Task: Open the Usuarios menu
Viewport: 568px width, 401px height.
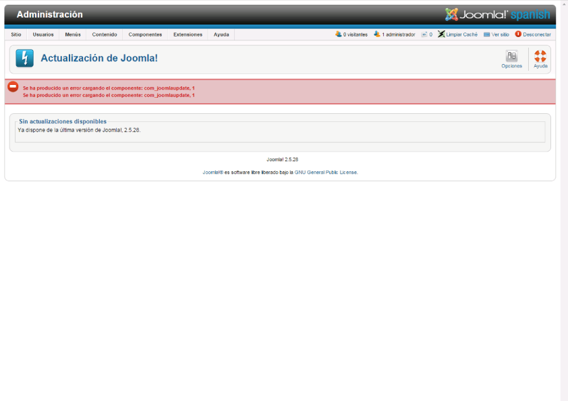Action: pos(43,34)
